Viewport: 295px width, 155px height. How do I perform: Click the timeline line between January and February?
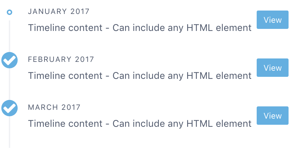click(x=9, y=36)
